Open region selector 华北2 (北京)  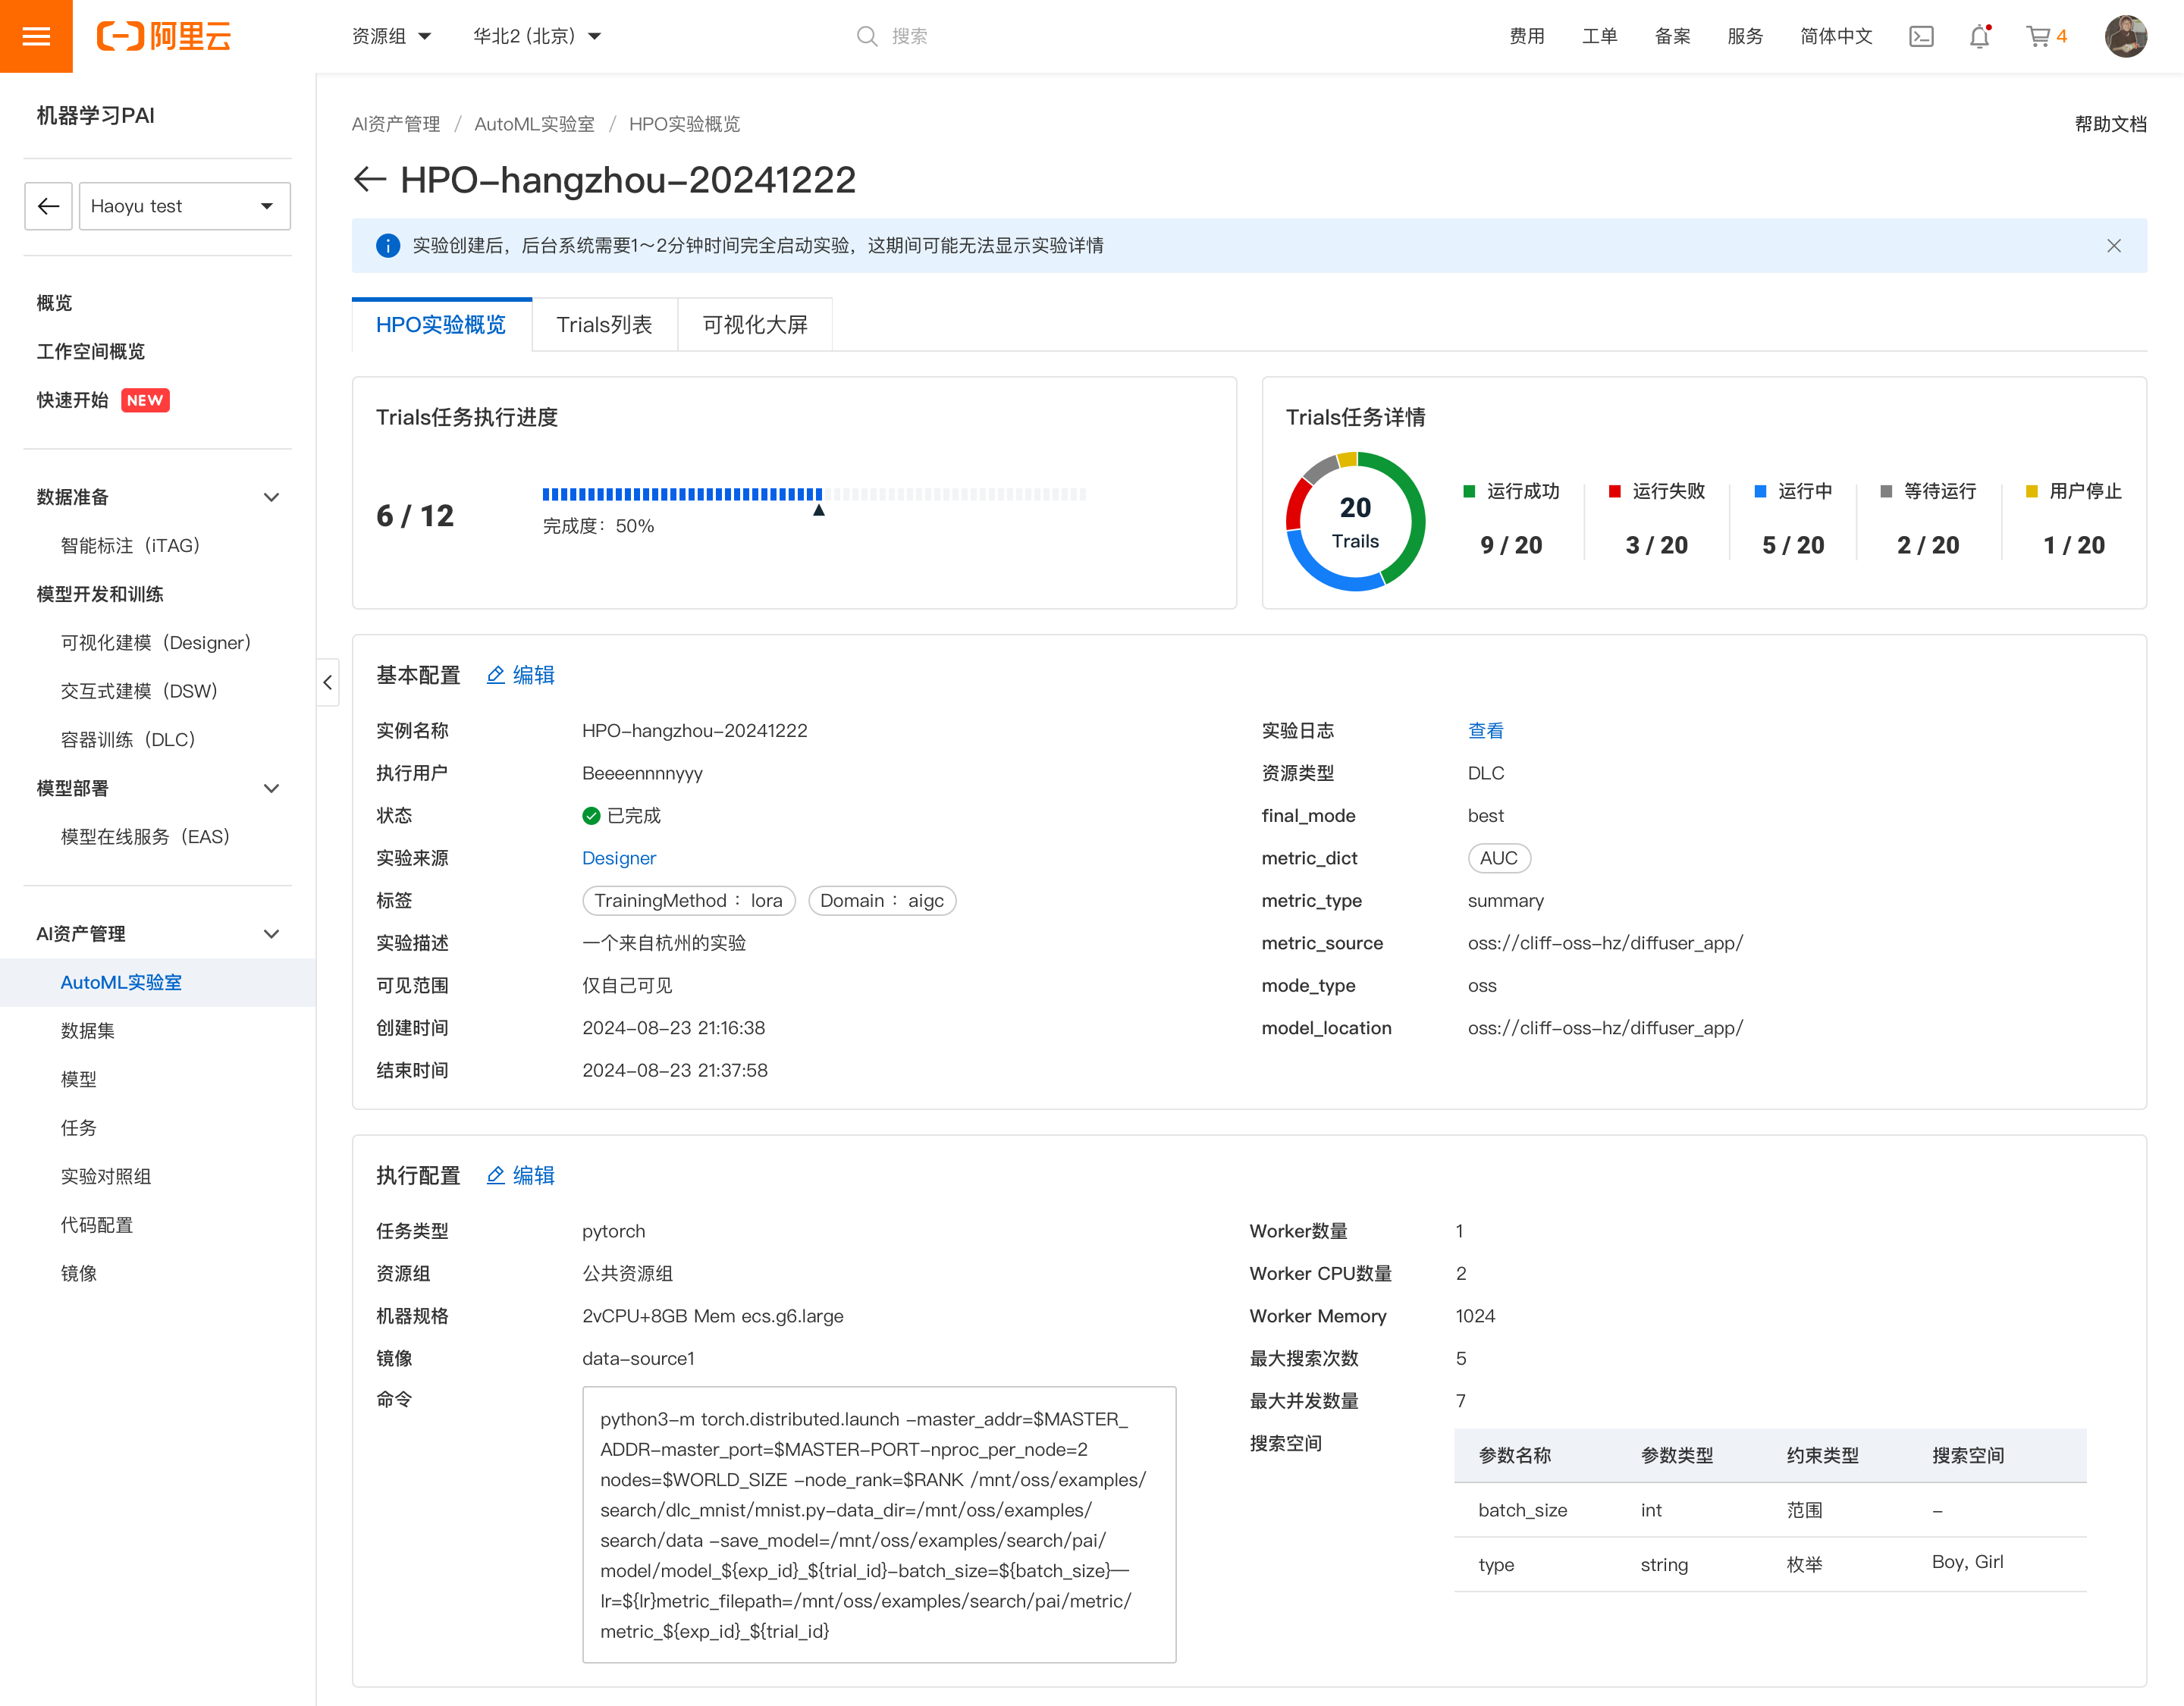click(x=537, y=37)
